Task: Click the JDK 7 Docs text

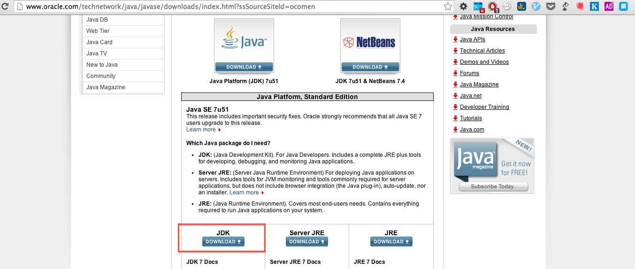Action: [x=202, y=262]
